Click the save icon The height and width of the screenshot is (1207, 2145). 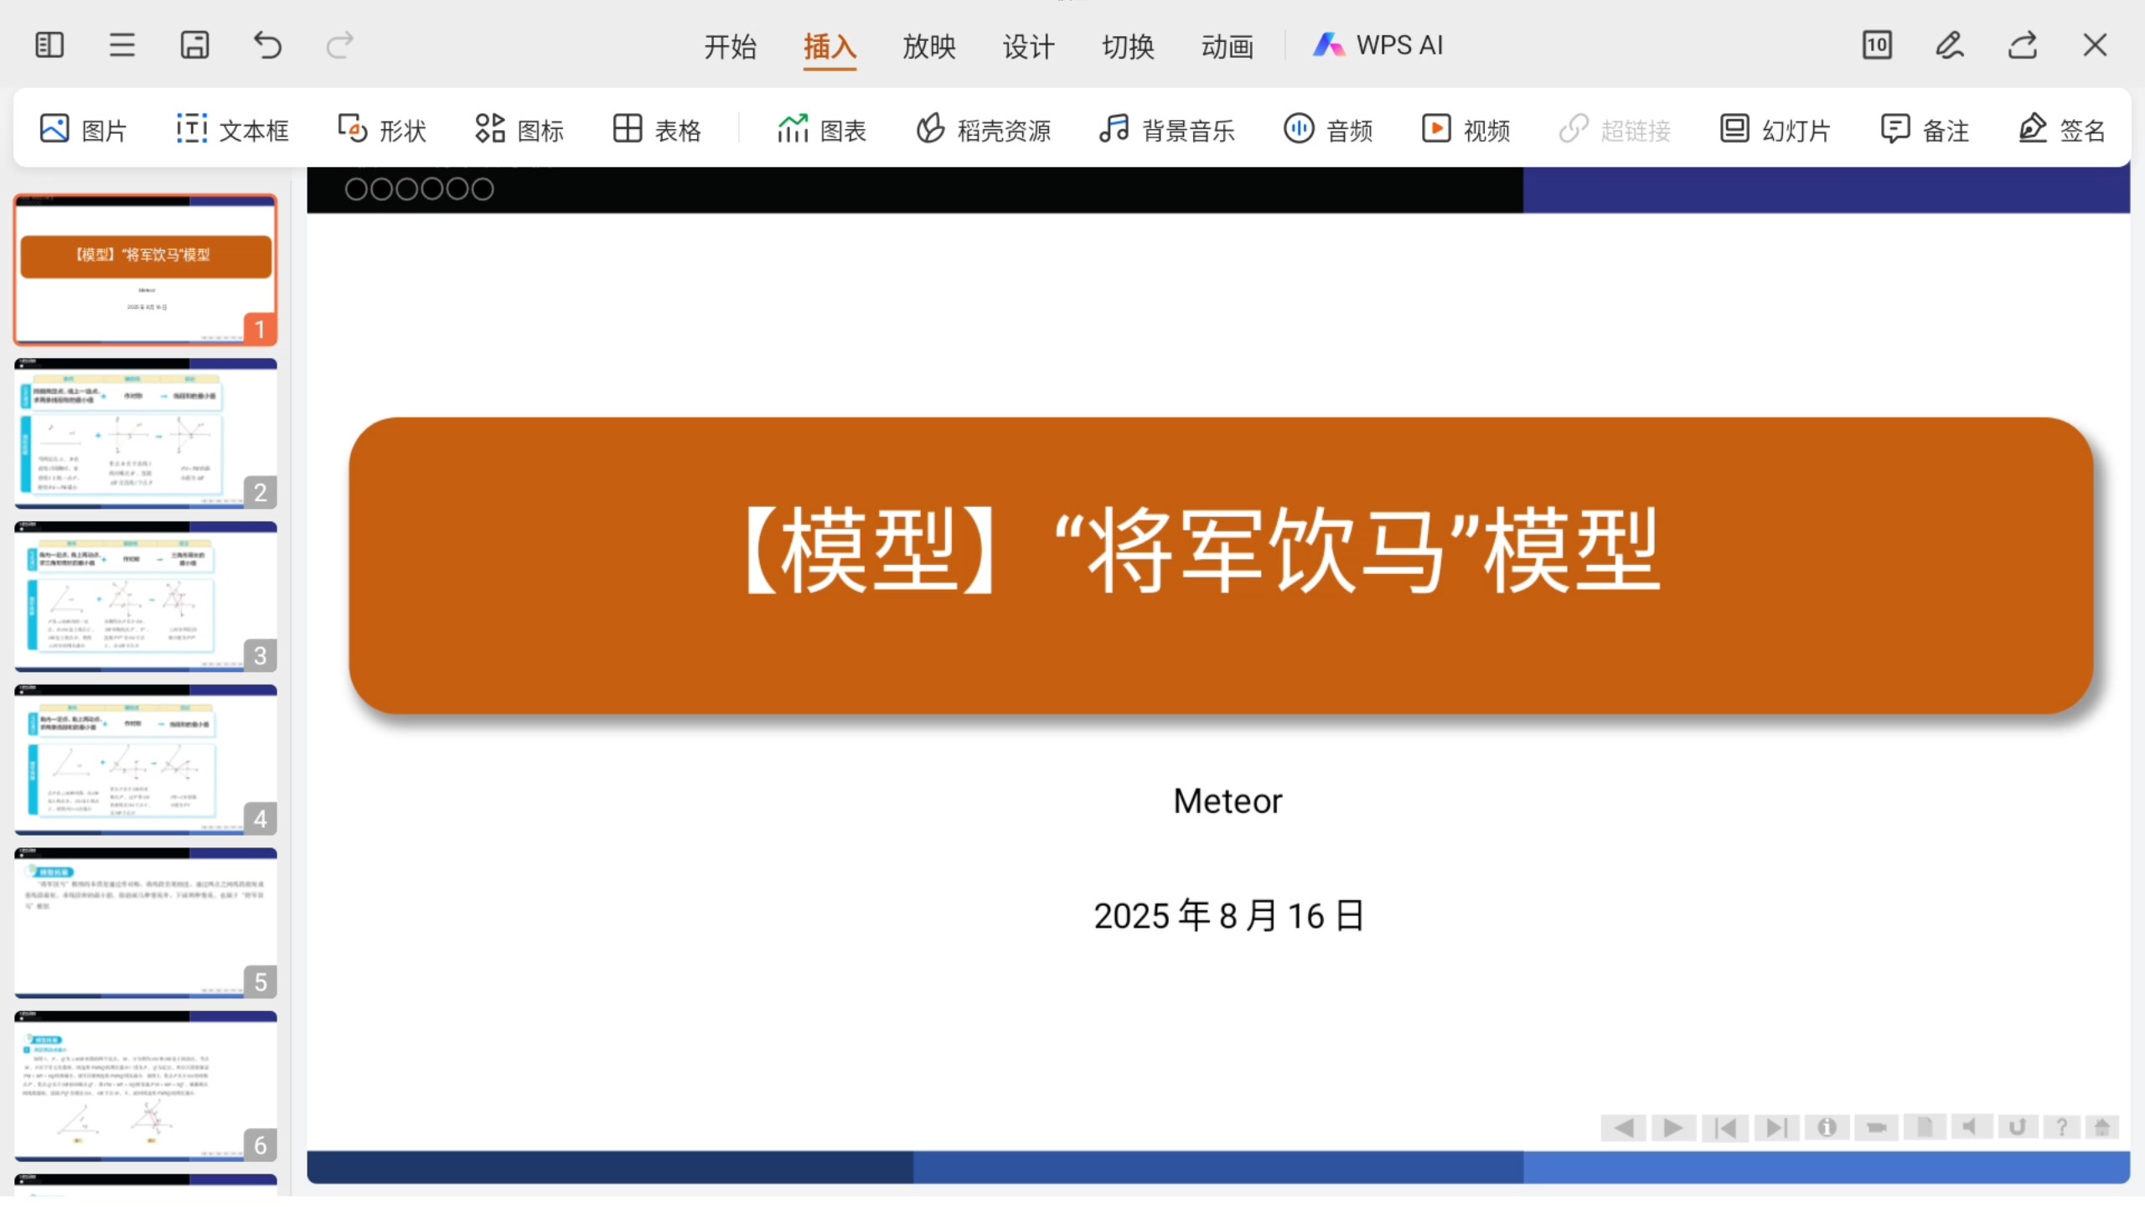[194, 44]
